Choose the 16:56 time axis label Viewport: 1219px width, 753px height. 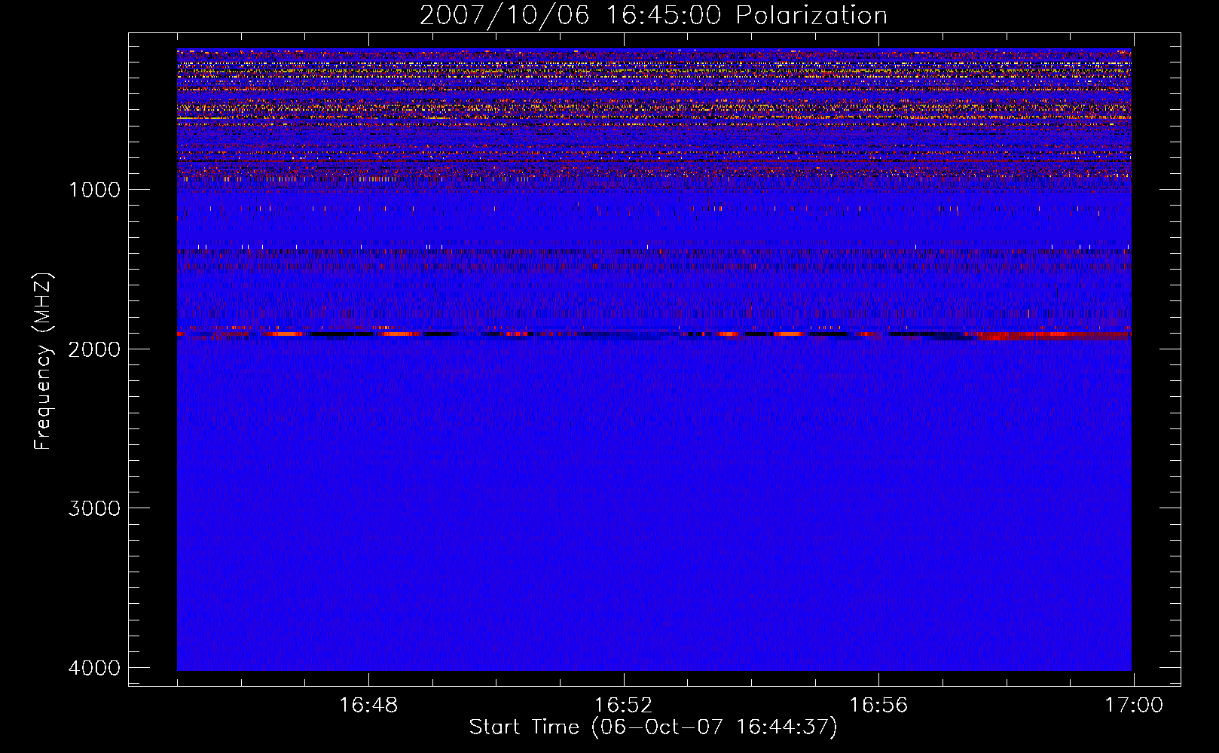(878, 706)
